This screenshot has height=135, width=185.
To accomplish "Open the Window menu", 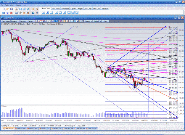I will pos(19,5).
